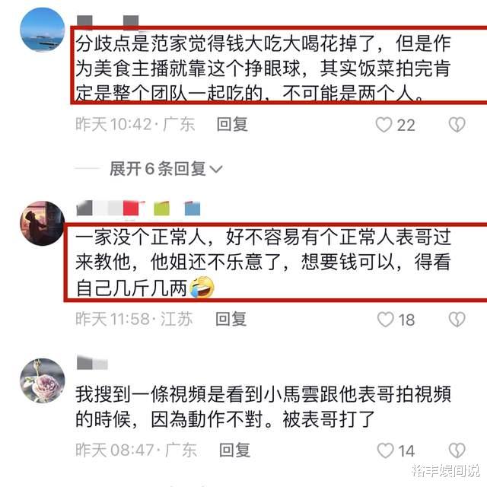Open comment text starting 一家没个正常人
The width and height of the screenshot is (487, 487).
[263, 263]
